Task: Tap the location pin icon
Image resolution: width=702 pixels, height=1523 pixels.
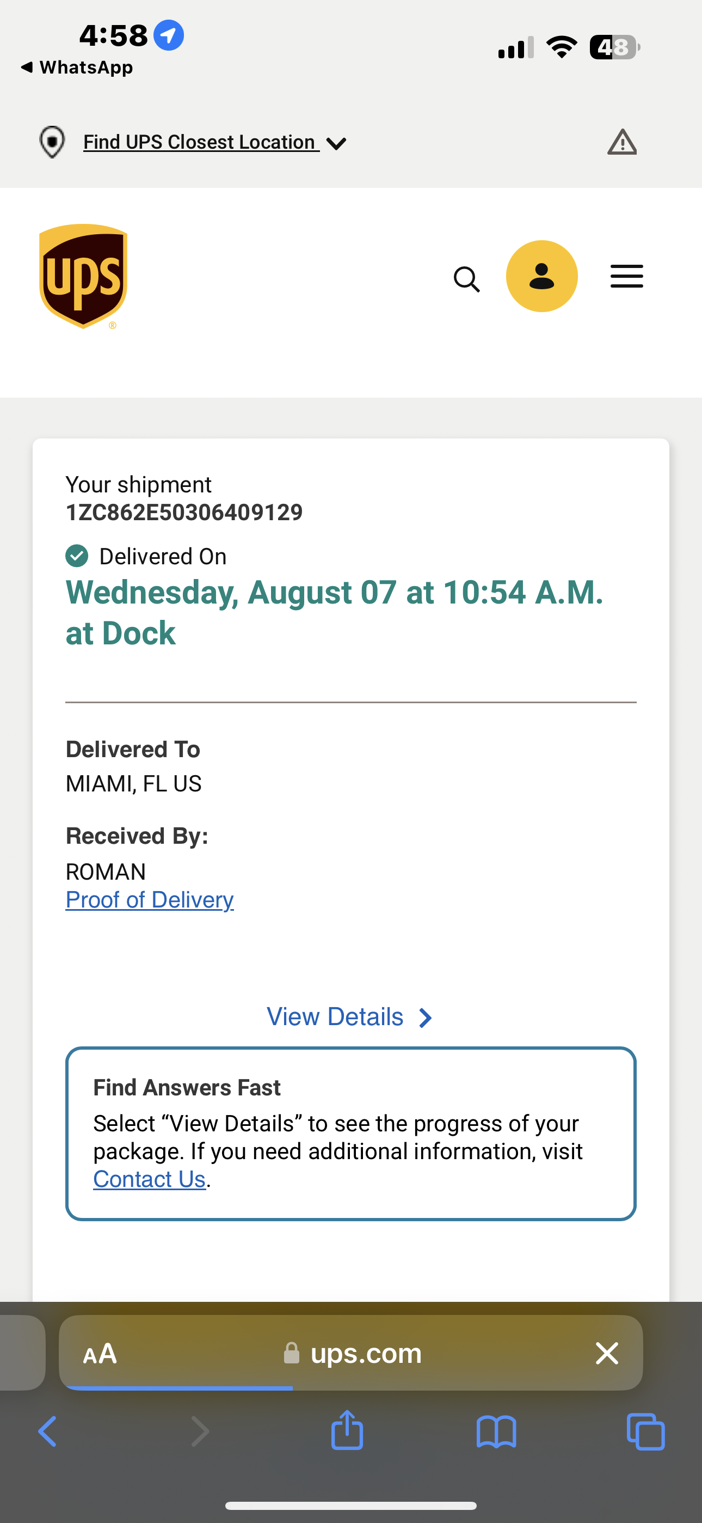Action: coord(52,142)
